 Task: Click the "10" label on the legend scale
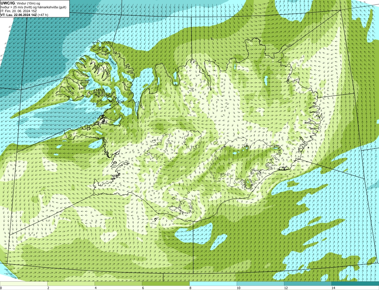point(238,288)
